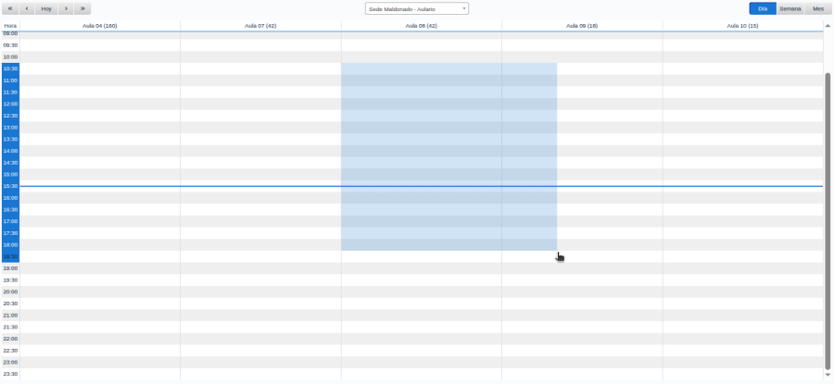
Task: Select the Aula 09 (18) column header
Action: [x=582, y=26]
